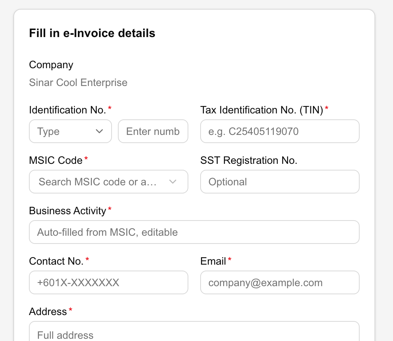
Task: Click the 'Business Activity' field label
Action: (68, 211)
